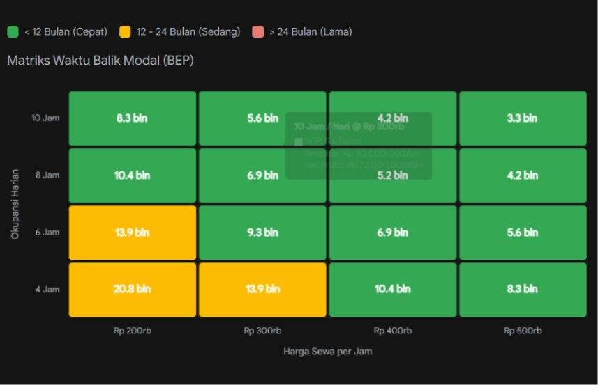The width and height of the screenshot is (598, 385).
Task: Click the 'Harga Sewa per Jam' axis title
Action: pyautogui.click(x=327, y=352)
